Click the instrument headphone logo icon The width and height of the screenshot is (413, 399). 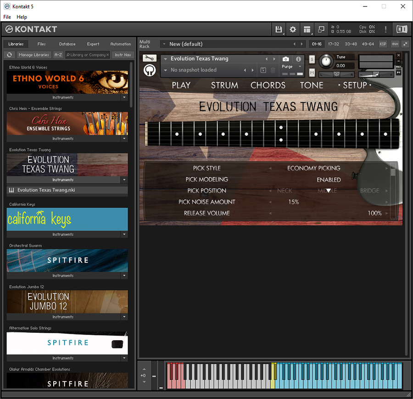(150, 70)
